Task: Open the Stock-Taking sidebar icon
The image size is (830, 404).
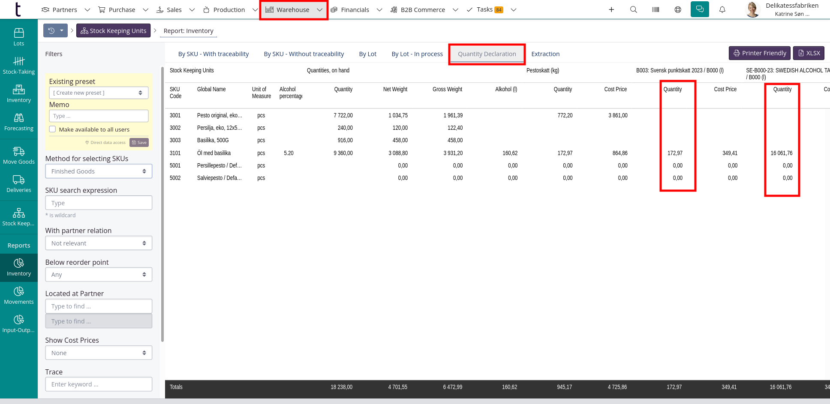Action: tap(19, 65)
